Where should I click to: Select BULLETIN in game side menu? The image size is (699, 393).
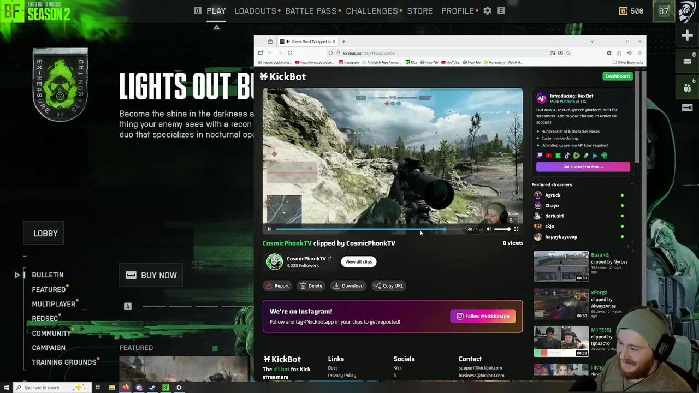tap(48, 275)
